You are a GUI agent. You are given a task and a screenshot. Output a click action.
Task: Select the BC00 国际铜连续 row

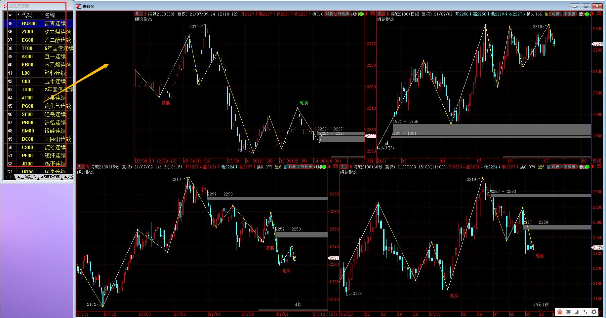(x=38, y=139)
